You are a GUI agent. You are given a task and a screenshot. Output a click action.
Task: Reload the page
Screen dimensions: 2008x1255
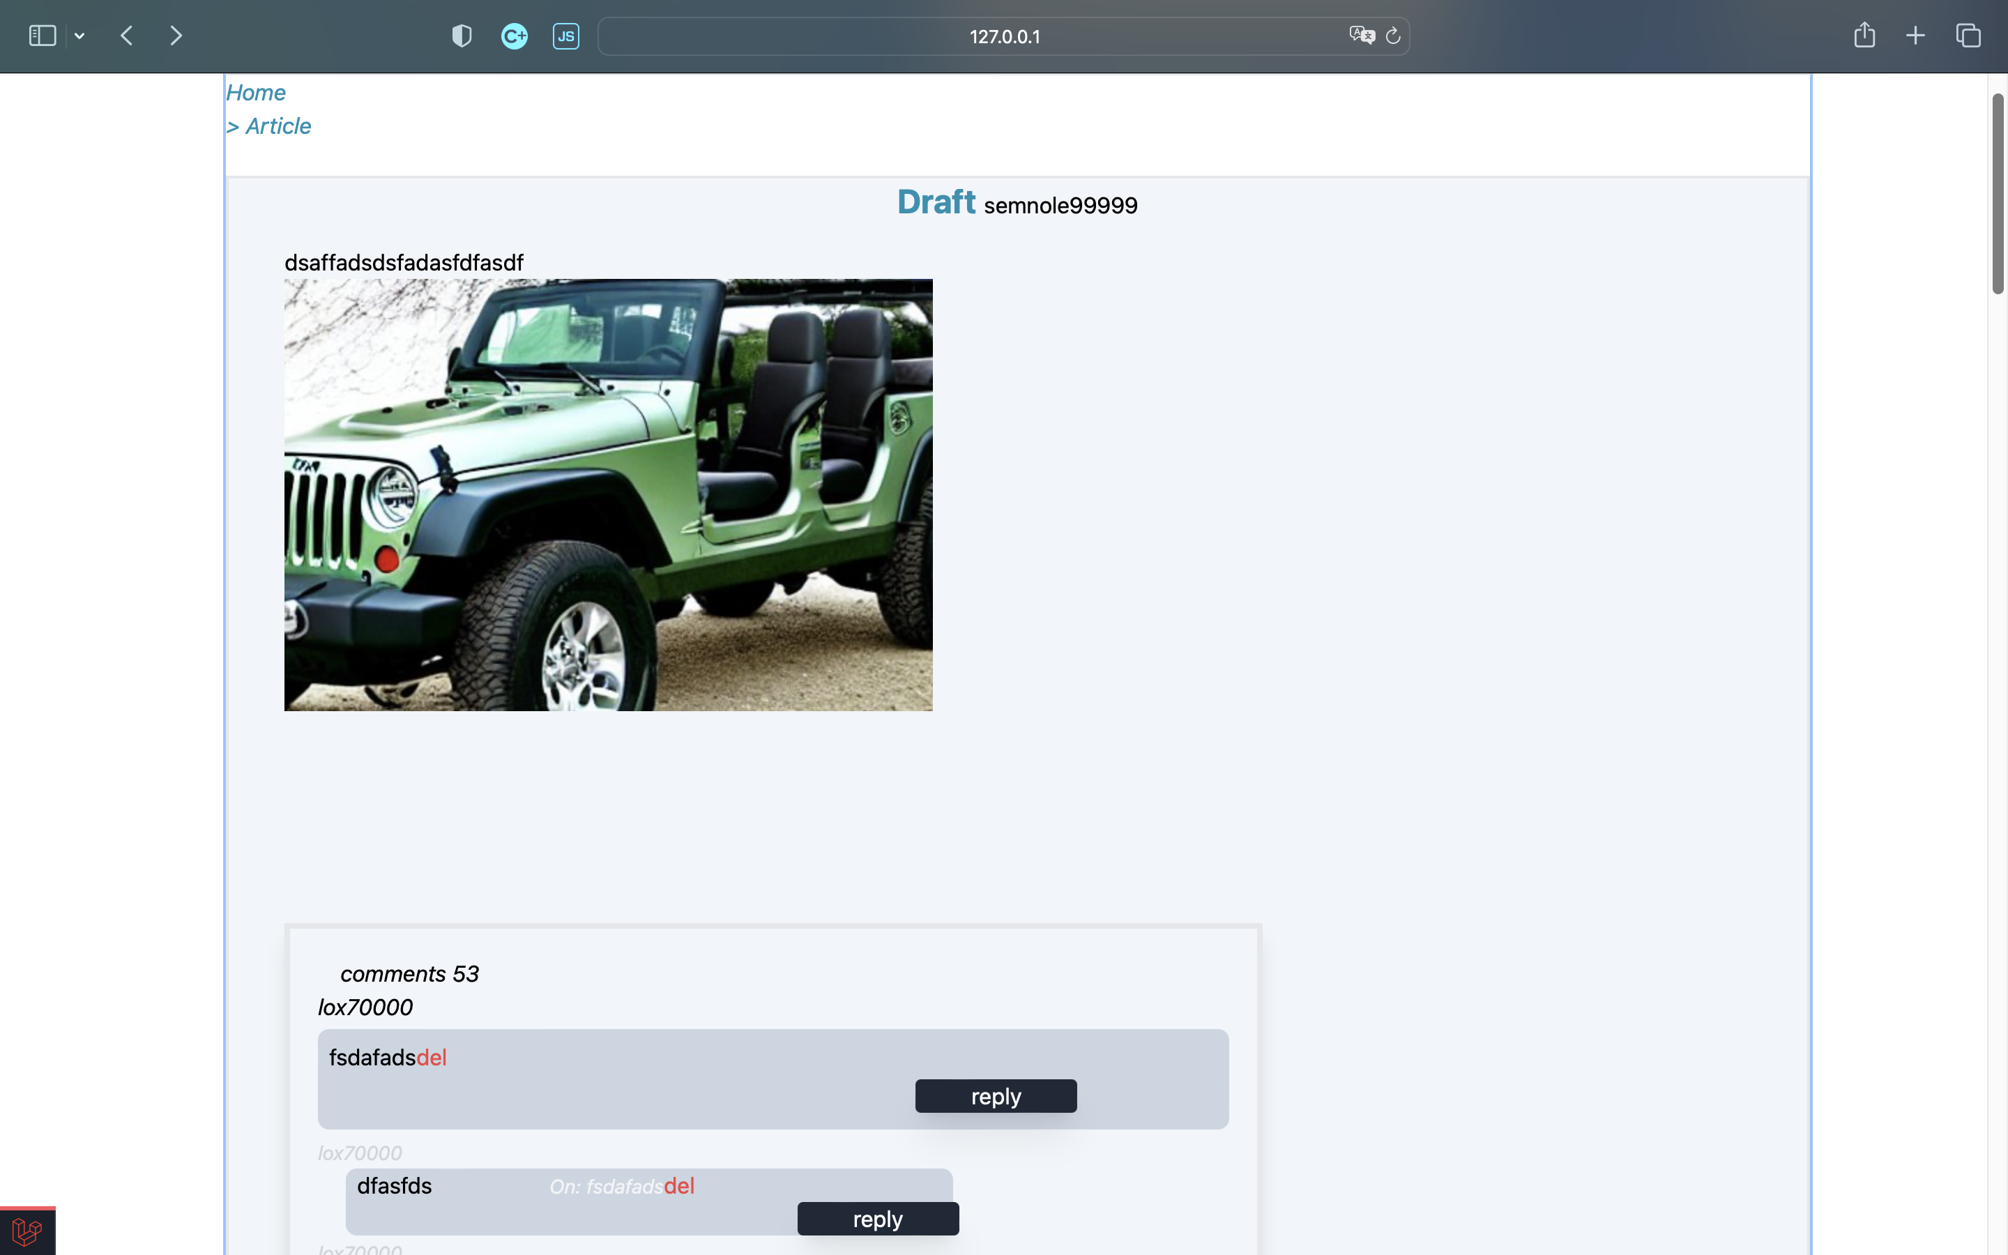pyautogui.click(x=1393, y=36)
